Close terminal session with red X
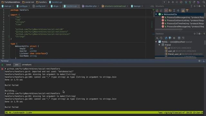206x116 pixels. (2, 69)
